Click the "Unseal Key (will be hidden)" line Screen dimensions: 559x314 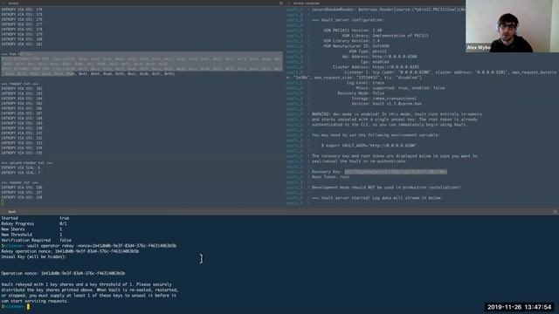point(33,256)
